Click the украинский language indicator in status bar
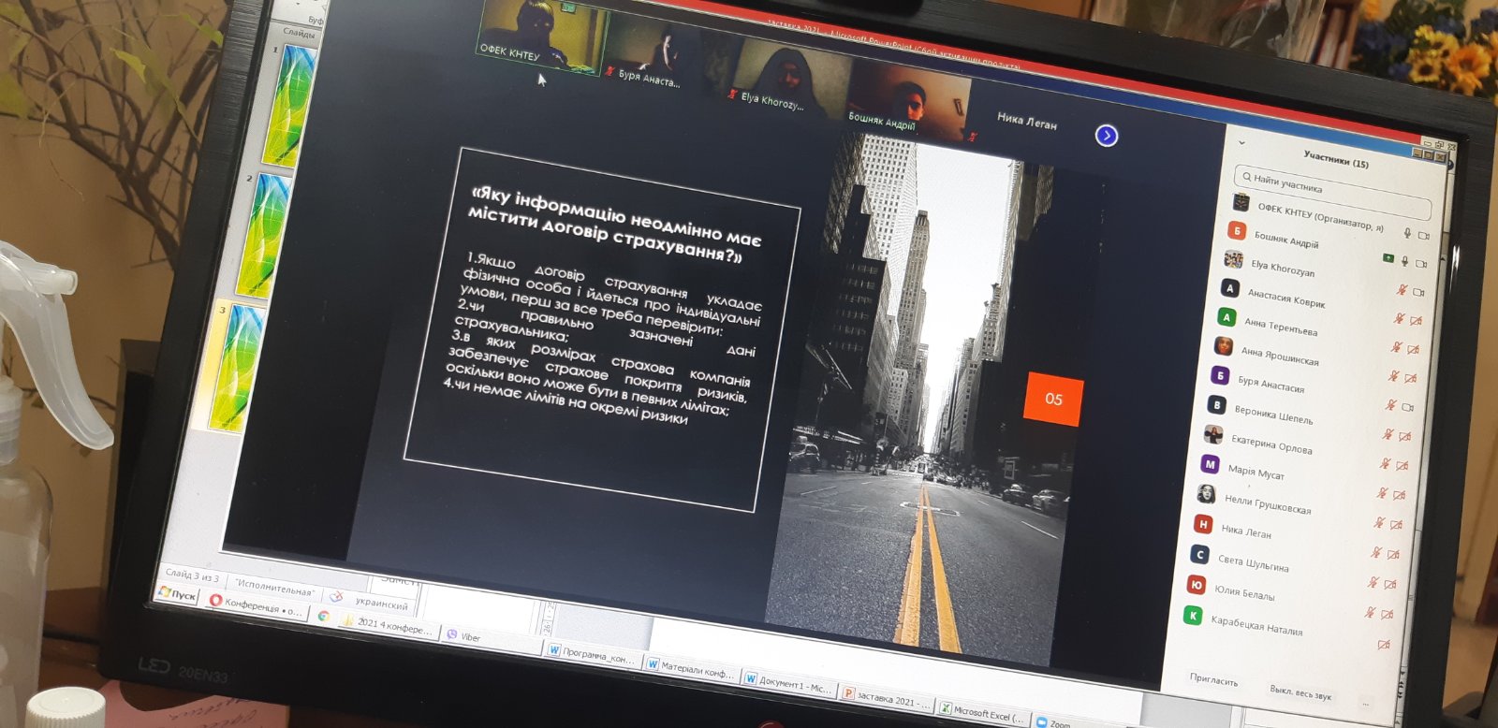The width and height of the screenshot is (1498, 728). (x=382, y=604)
